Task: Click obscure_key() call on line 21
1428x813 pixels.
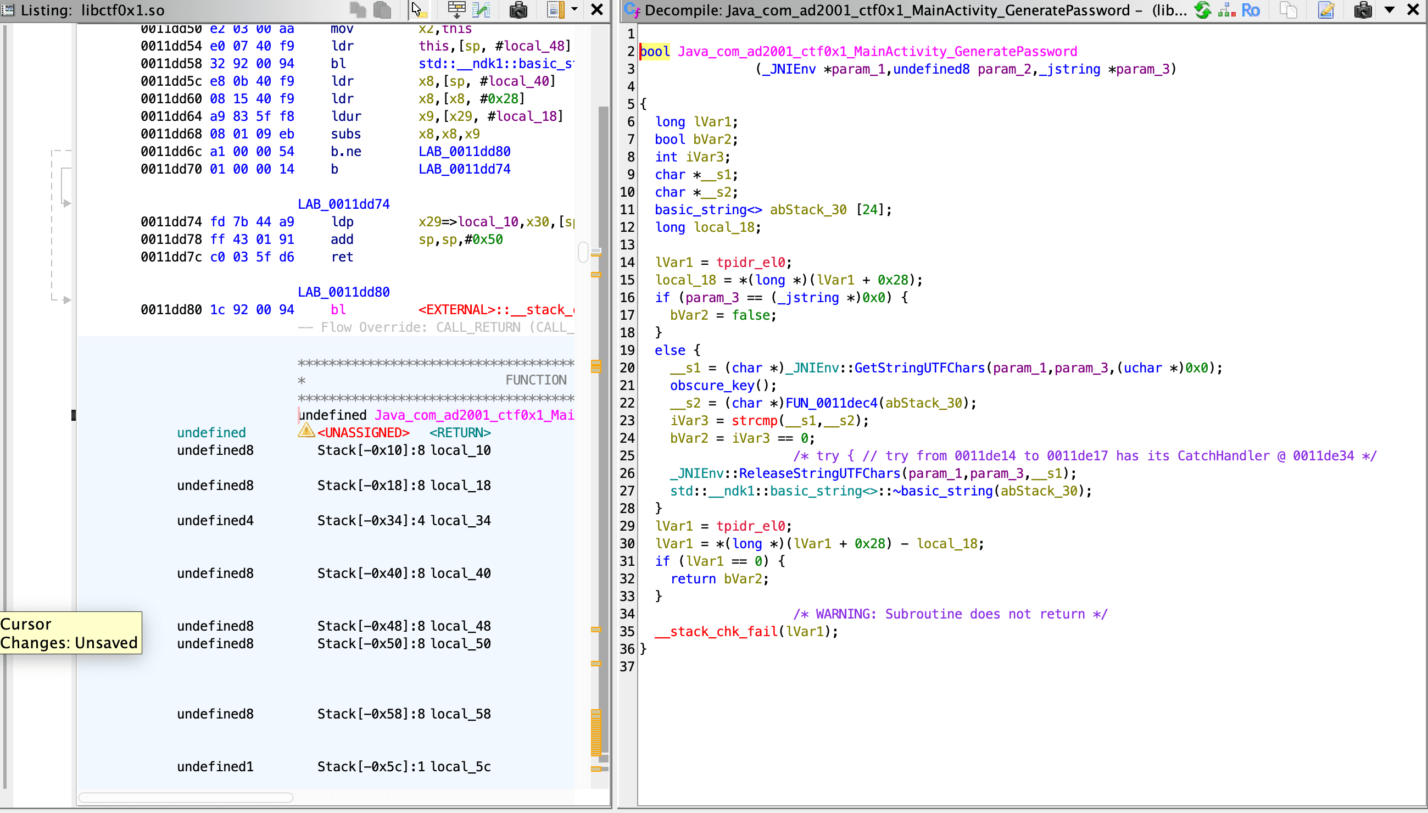Action: click(x=723, y=386)
